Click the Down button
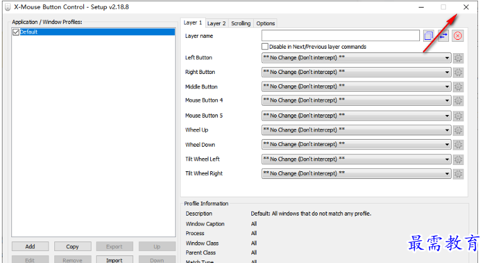The image size is (485, 263). pyautogui.click(x=157, y=260)
